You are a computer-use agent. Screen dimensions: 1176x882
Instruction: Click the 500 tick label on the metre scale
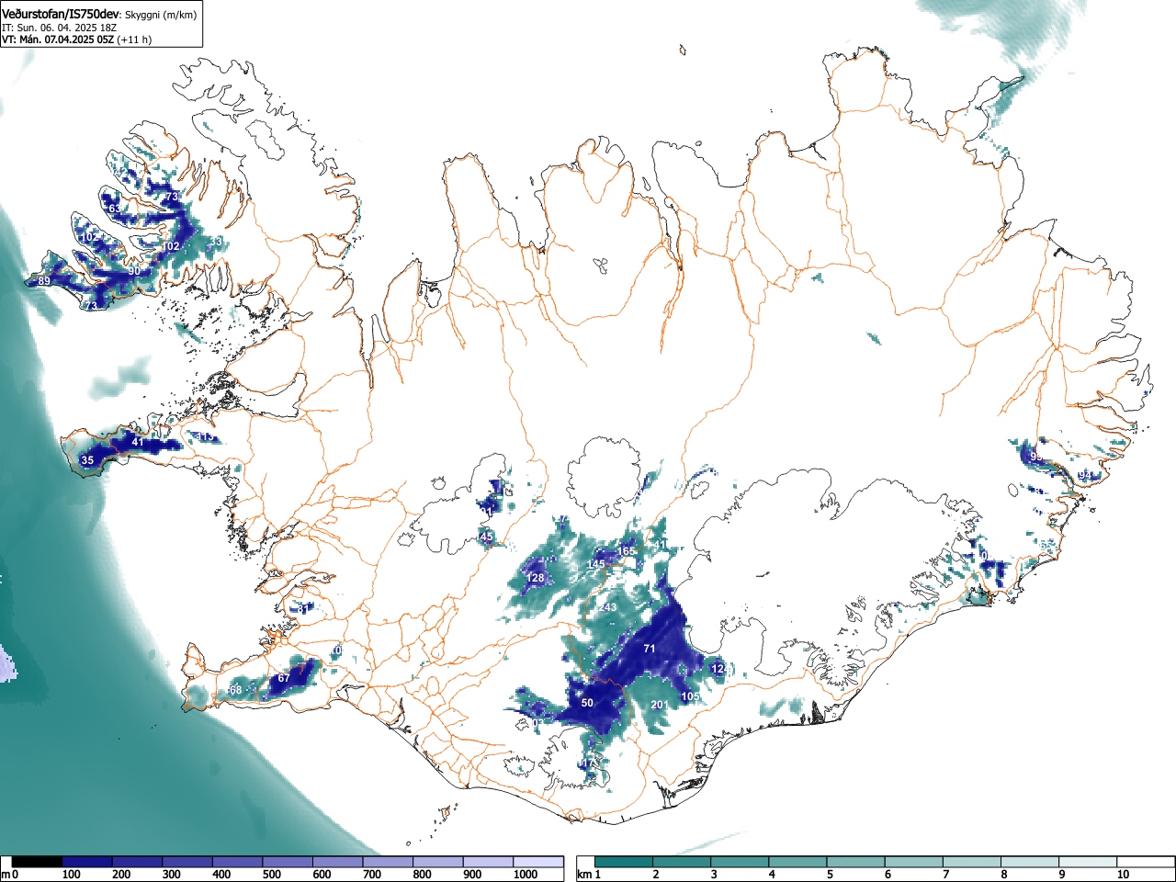pyautogui.click(x=271, y=875)
